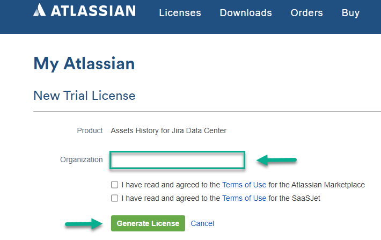
Task: Click the Product field label
Action: pos(90,130)
